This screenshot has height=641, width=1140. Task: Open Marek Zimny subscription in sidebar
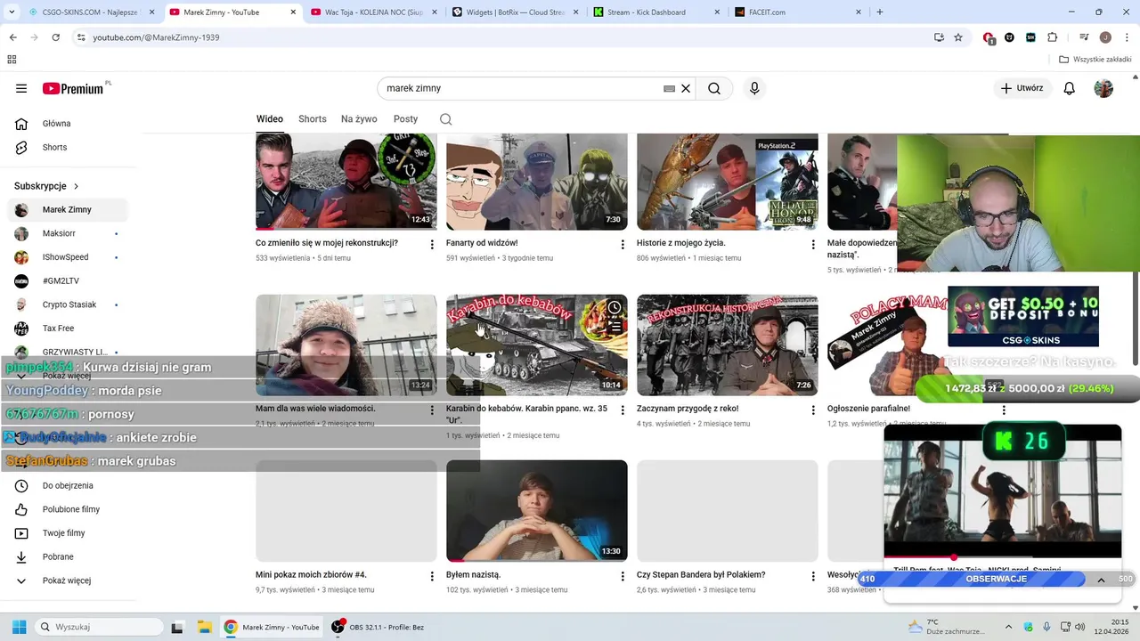click(x=68, y=210)
